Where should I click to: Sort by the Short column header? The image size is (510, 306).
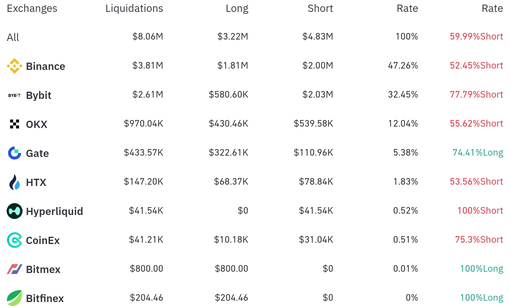click(x=320, y=8)
